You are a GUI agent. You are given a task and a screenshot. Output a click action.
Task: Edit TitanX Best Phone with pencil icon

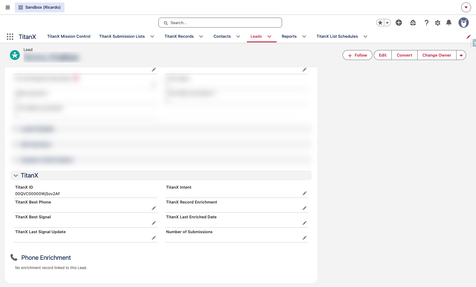154,208
